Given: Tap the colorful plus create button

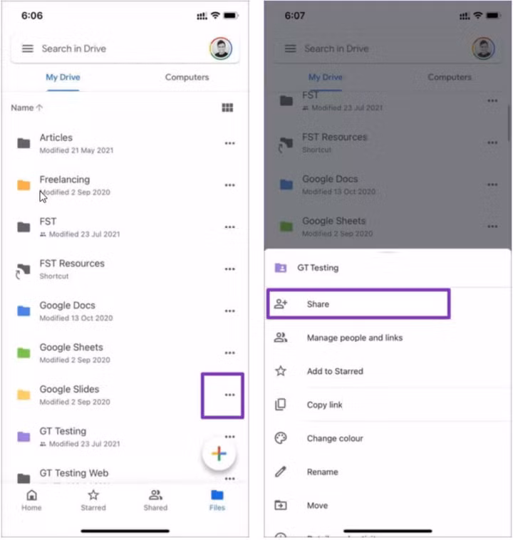Looking at the screenshot, I should pos(219,454).
